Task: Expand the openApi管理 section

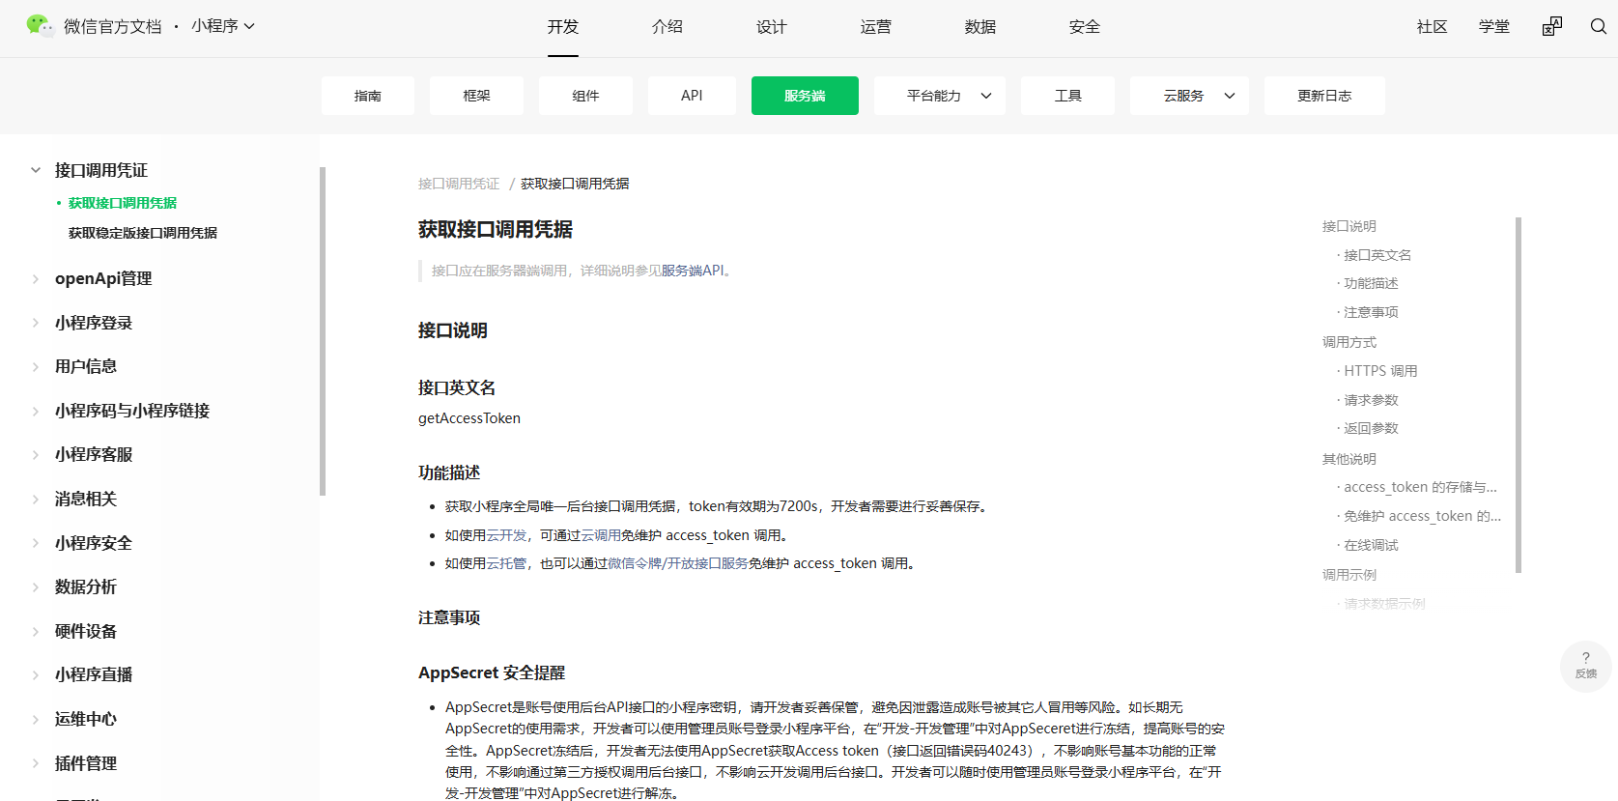Action: (x=36, y=278)
